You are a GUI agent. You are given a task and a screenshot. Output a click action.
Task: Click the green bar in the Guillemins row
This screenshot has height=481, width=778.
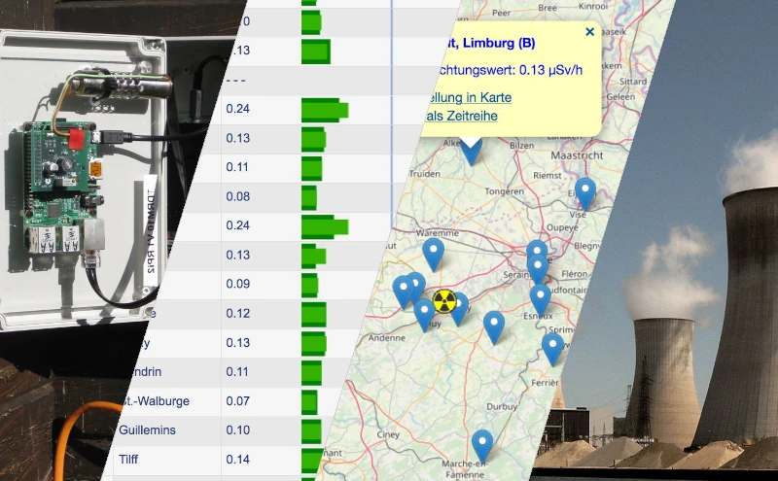(x=311, y=430)
